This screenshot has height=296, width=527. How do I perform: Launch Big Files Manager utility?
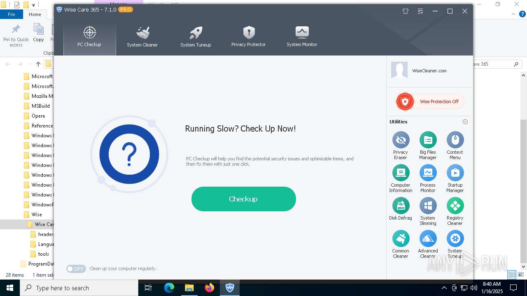(428, 146)
